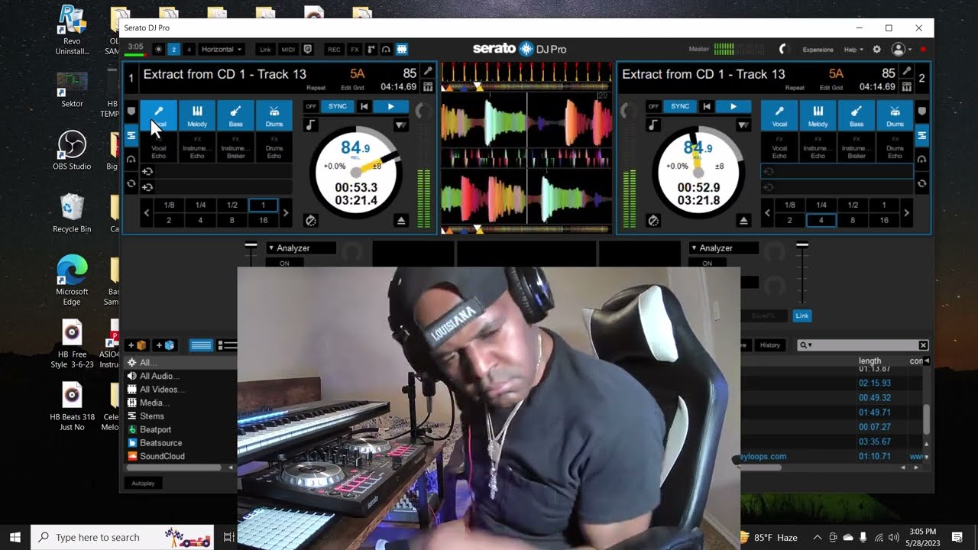Click the keylock music note icon on deck 1

click(310, 125)
